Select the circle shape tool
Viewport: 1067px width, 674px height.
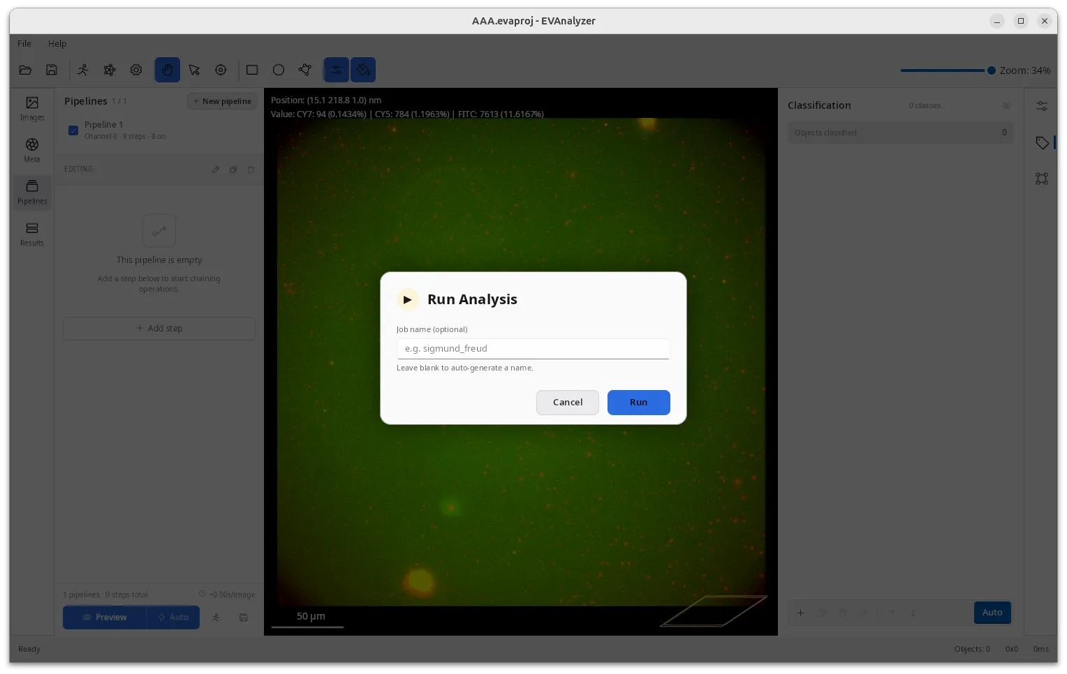tap(279, 70)
